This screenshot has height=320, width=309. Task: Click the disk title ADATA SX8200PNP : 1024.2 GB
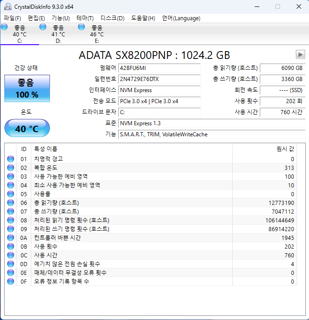click(x=154, y=55)
